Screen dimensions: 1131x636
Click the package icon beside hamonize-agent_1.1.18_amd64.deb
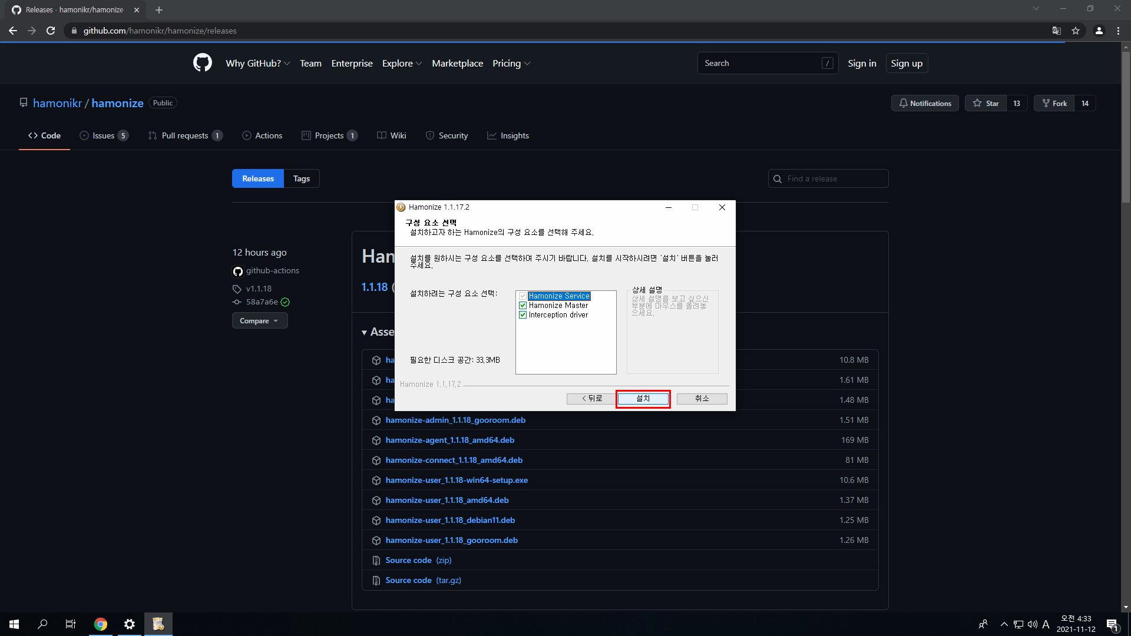376,440
